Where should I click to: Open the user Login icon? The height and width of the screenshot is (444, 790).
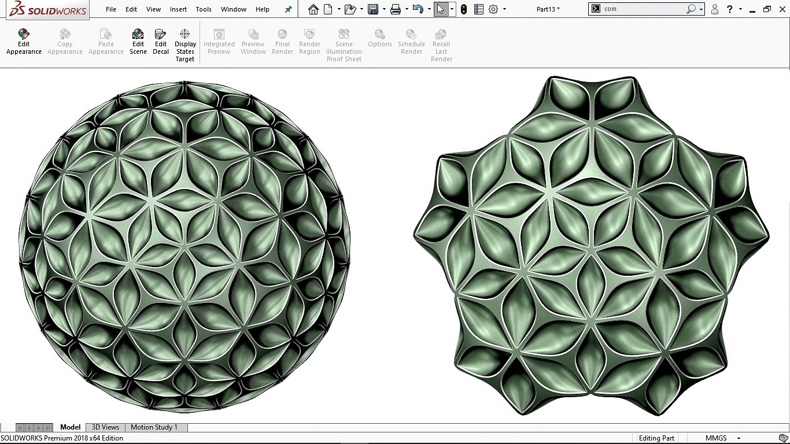point(715,9)
